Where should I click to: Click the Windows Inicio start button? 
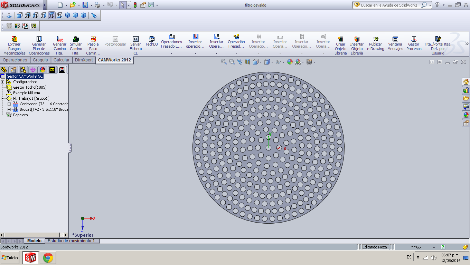coord(10,258)
